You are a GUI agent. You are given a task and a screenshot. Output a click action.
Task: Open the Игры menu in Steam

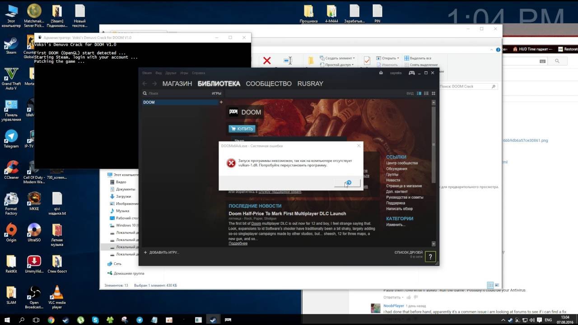(184, 73)
